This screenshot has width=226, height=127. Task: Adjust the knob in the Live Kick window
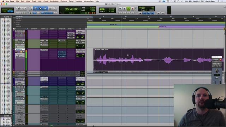coord(216,71)
